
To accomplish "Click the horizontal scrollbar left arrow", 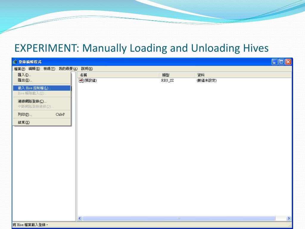I will point(80,219).
